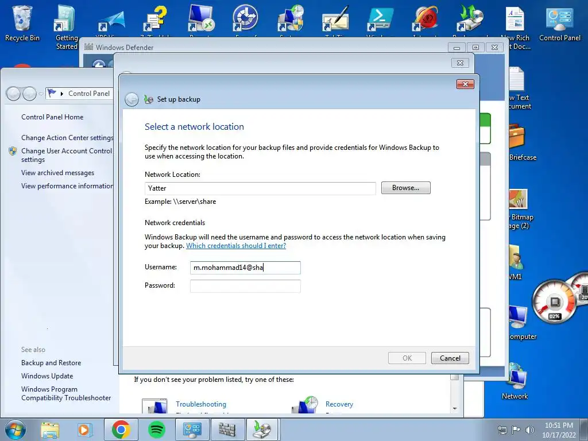Image resolution: width=588 pixels, height=441 pixels.
Task: Click the Show desktop button
Action: pyautogui.click(x=584, y=430)
